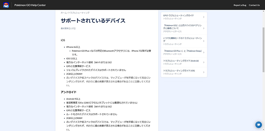Open Pokémon GO Help Center home title
Viewport: 265px width, 131px height.
tap(30, 5)
